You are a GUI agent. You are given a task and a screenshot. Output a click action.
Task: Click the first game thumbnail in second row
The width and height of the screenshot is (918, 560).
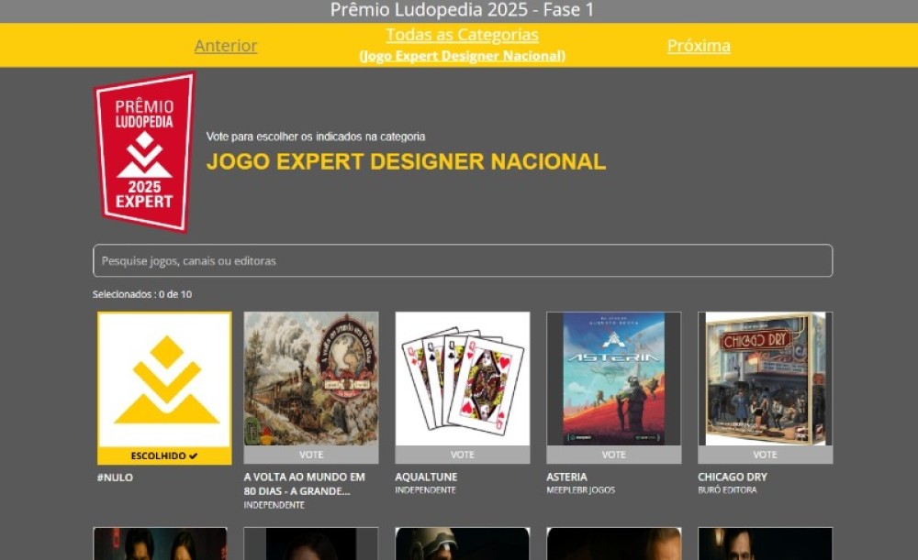tap(161, 544)
